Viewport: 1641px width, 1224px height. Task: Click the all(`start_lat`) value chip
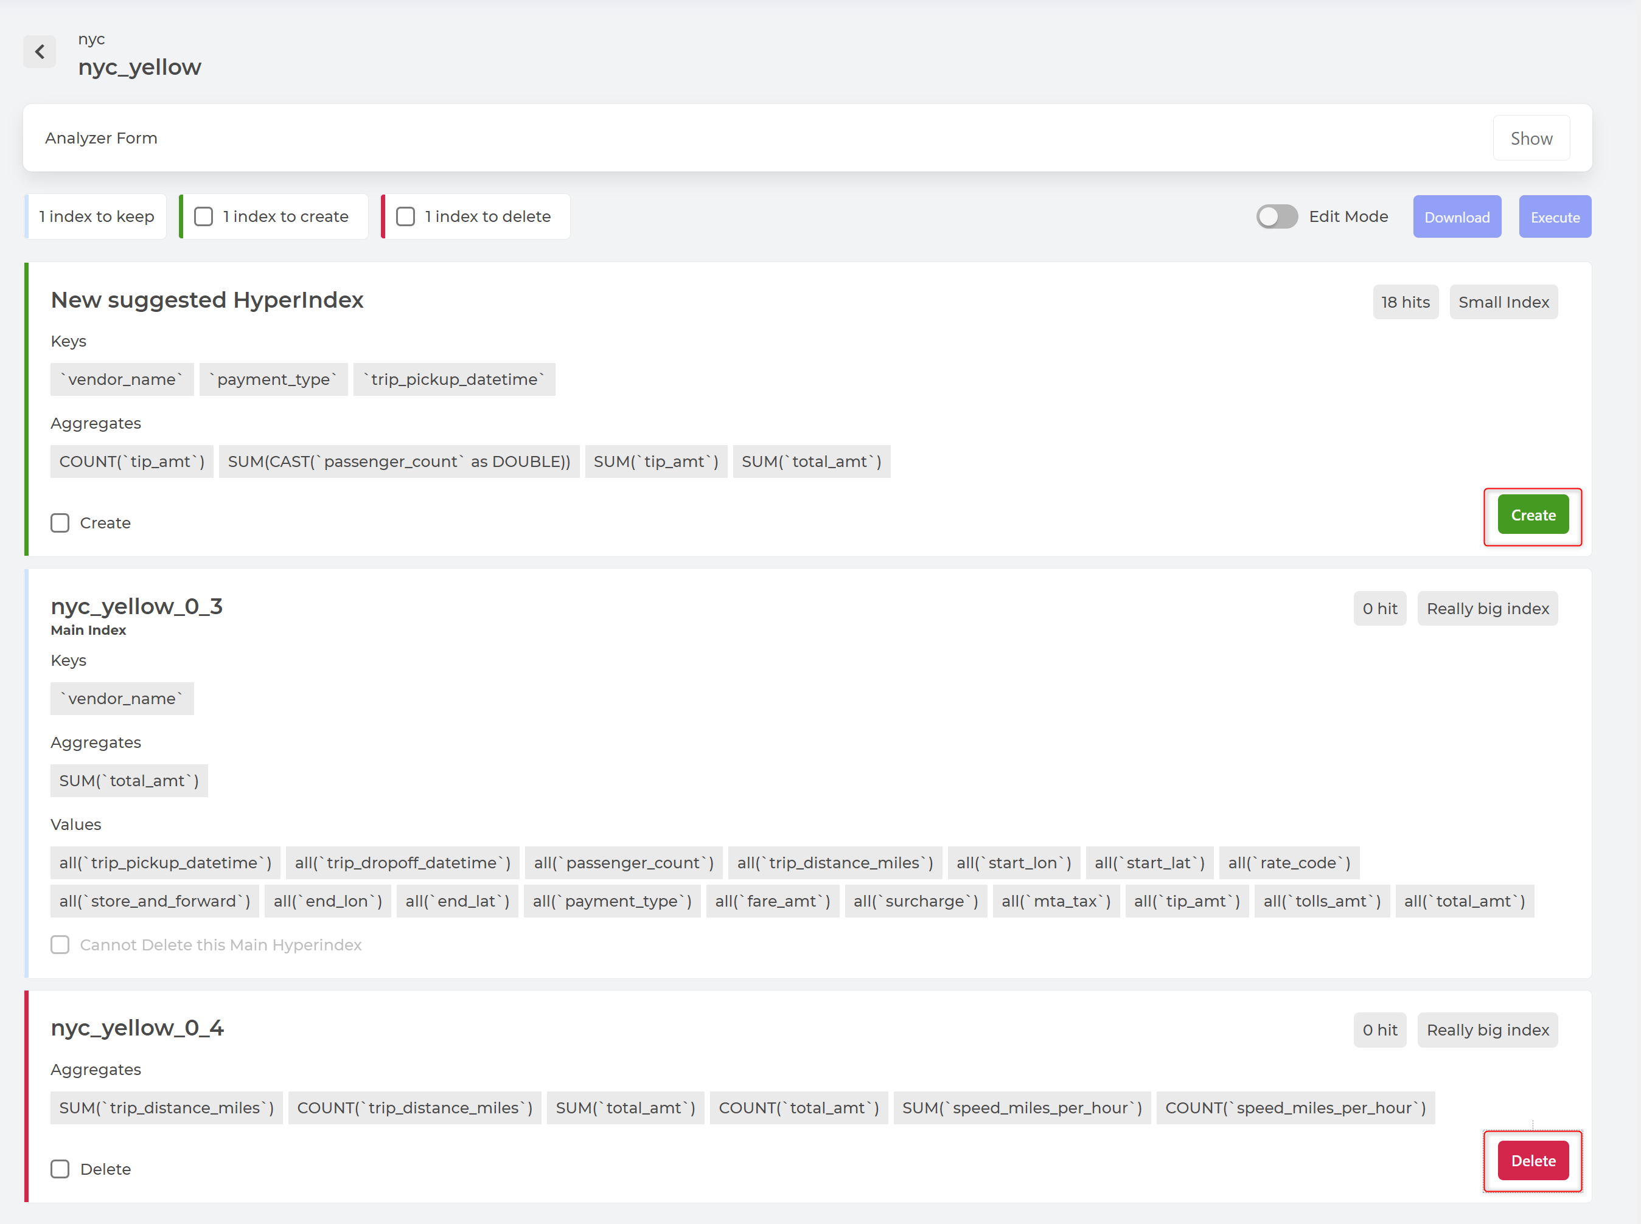[x=1149, y=862]
